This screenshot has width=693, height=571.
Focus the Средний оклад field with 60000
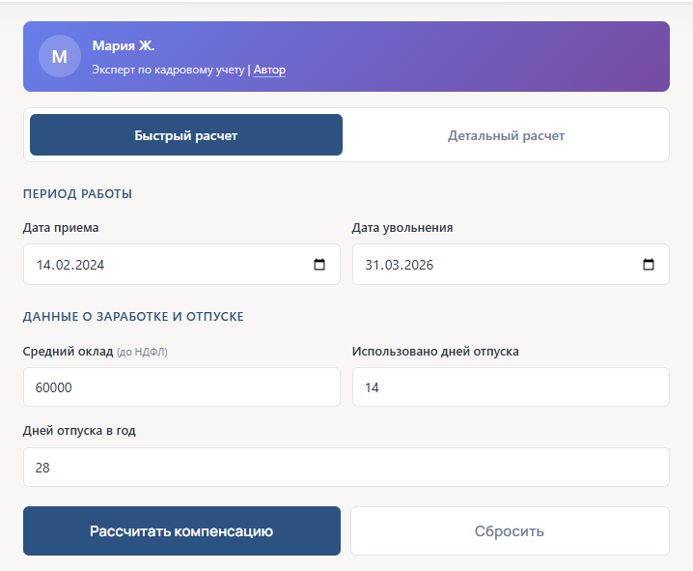(x=181, y=387)
